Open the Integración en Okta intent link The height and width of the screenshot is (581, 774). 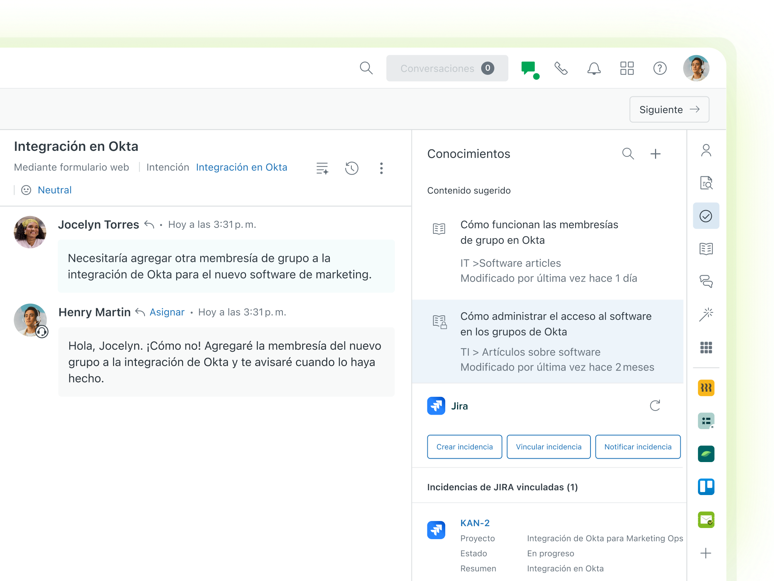pos(242,167)
